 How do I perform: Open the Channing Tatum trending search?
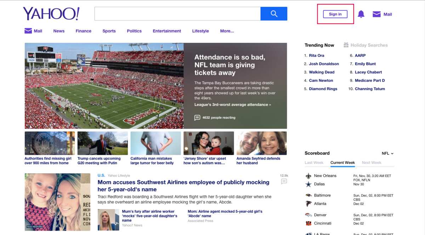[370, 89]
